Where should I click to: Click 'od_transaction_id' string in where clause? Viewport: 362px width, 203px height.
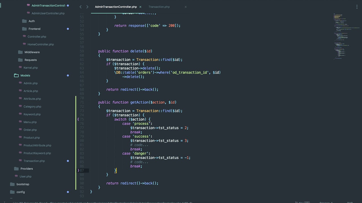189,72
